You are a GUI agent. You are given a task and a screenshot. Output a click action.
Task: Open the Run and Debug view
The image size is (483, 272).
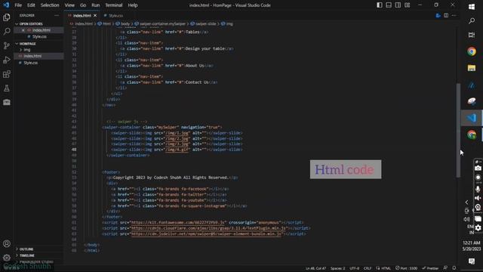click(x=7, y=60)
